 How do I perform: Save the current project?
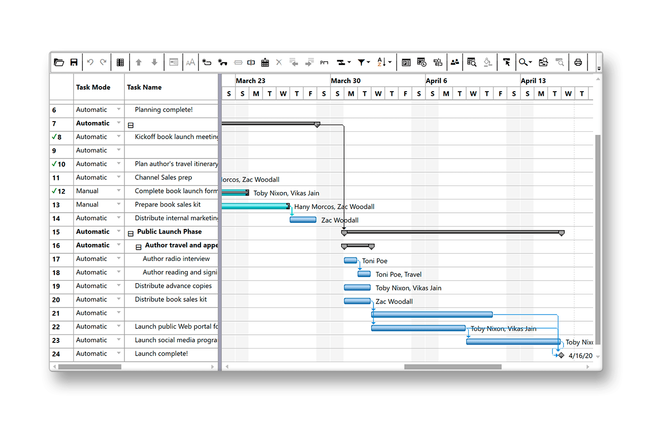coord(74,62)
